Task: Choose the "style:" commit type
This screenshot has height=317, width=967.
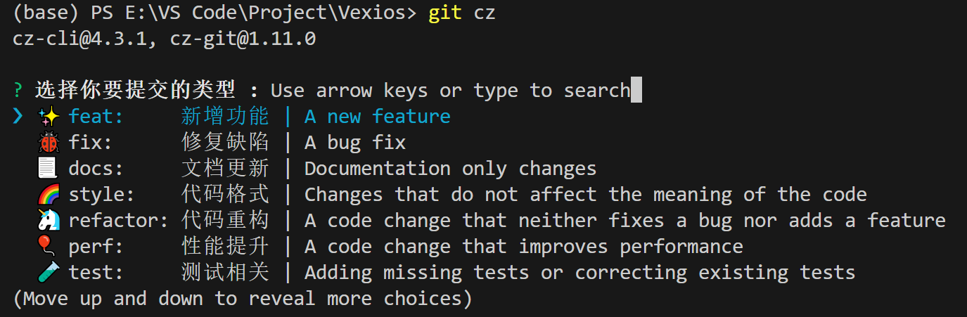Action: pos(101,195)
